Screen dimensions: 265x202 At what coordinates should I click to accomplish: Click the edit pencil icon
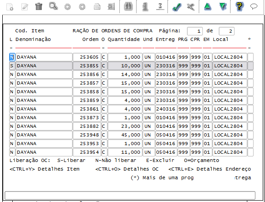coord(25,7)
